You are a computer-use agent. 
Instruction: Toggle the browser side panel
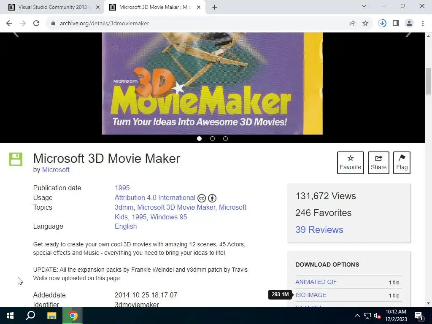click(x=396, y=24)
